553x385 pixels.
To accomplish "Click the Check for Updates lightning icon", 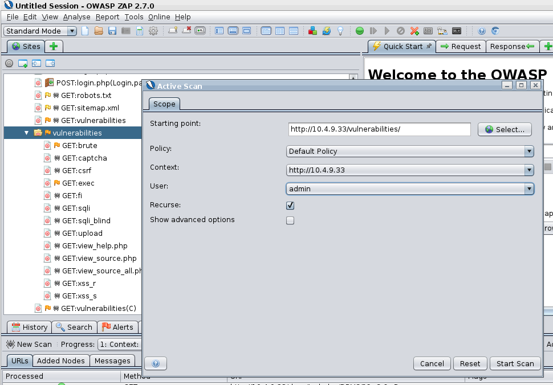I will pos(327,31).
